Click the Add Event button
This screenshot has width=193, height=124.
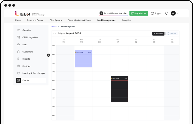158,34
